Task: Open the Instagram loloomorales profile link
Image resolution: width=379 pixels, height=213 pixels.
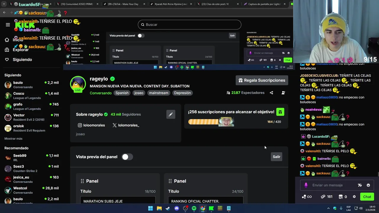Action: [x=91, y=125]
